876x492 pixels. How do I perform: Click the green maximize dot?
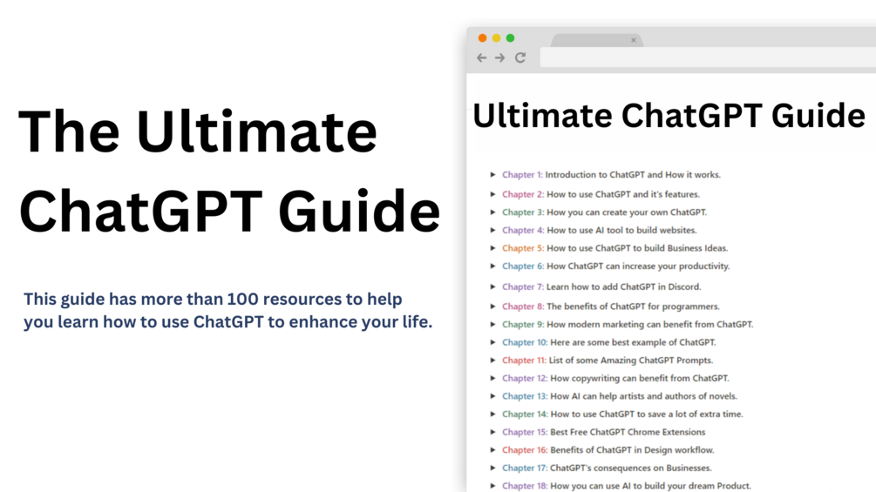coord(510,38)
